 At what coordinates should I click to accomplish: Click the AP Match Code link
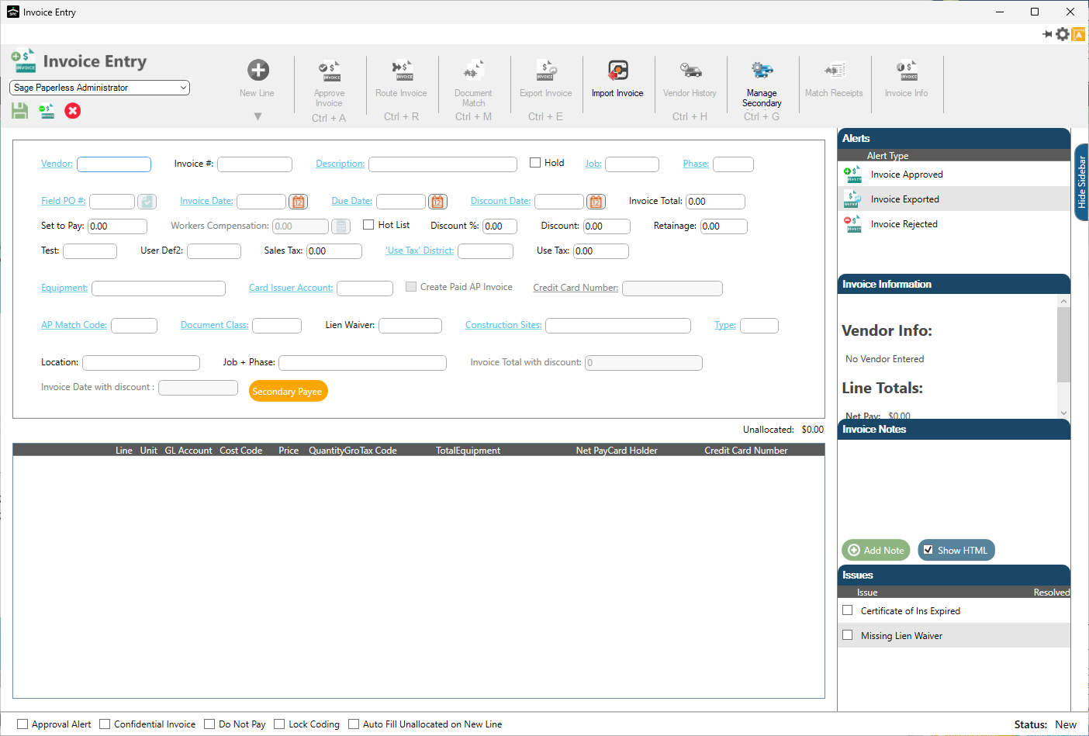coord(74,325)
